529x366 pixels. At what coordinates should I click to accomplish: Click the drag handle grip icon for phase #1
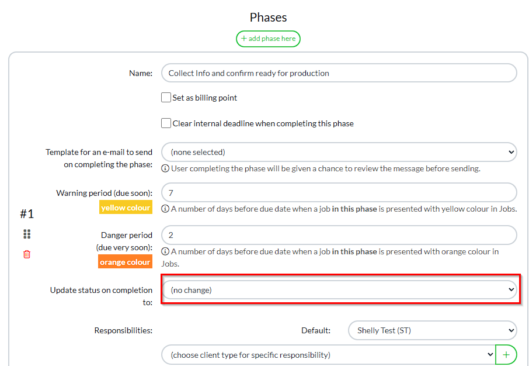tap(27, 234)
